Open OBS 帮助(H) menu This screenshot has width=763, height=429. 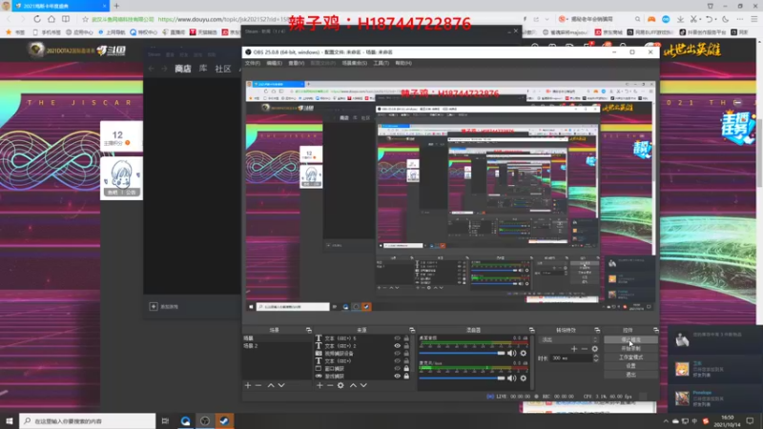(403, 63)
